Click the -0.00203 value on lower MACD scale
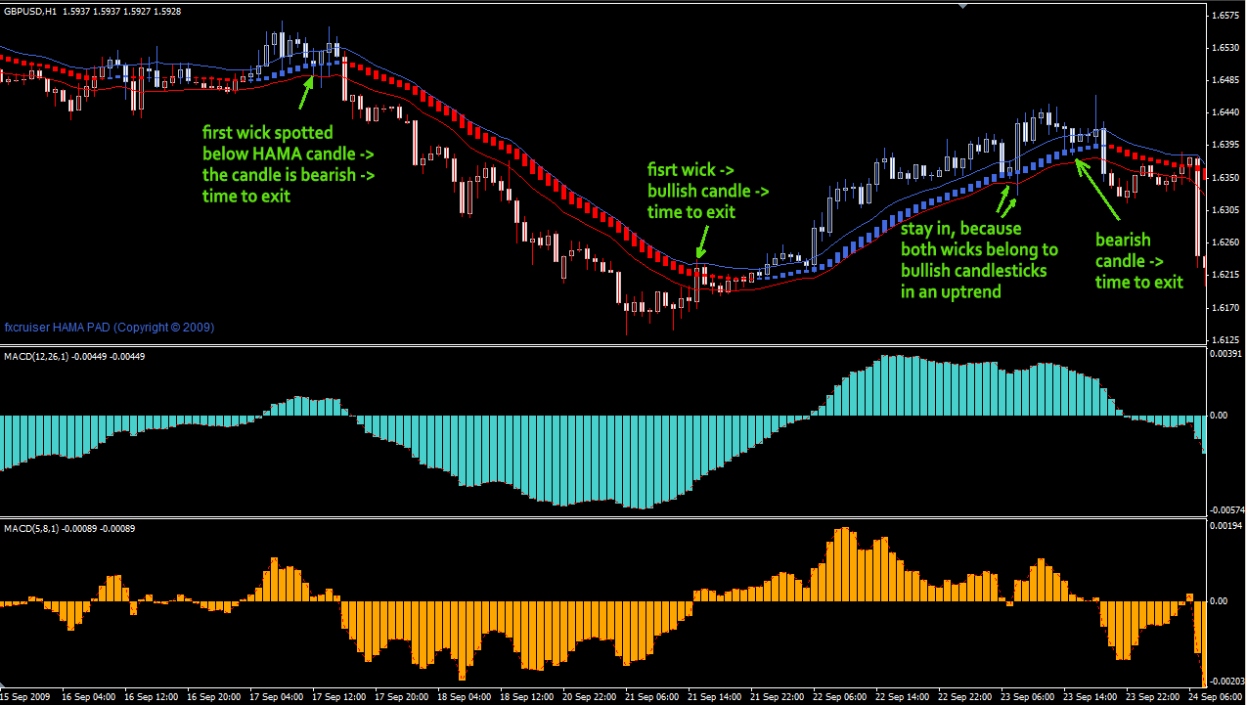 tap(1226, 681)
